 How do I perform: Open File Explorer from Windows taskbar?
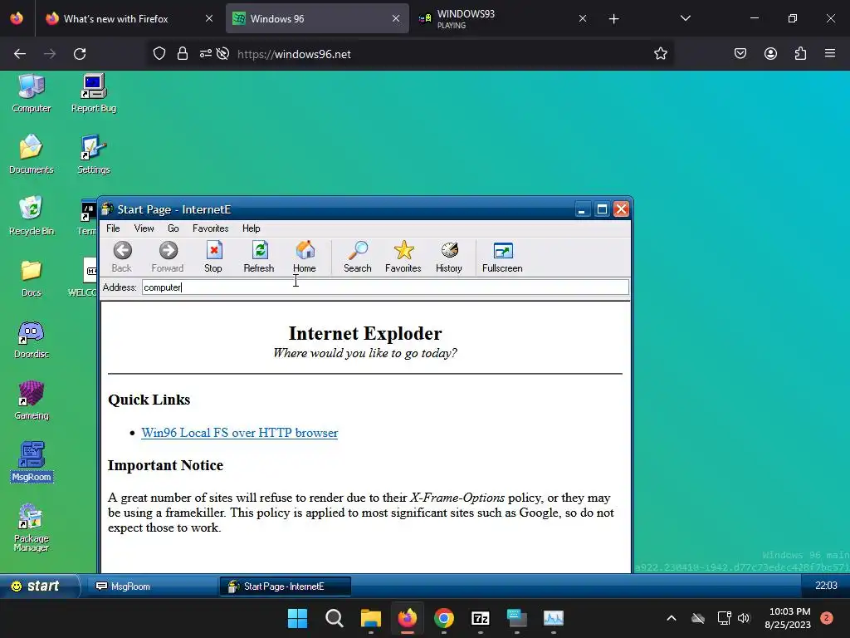371,618
